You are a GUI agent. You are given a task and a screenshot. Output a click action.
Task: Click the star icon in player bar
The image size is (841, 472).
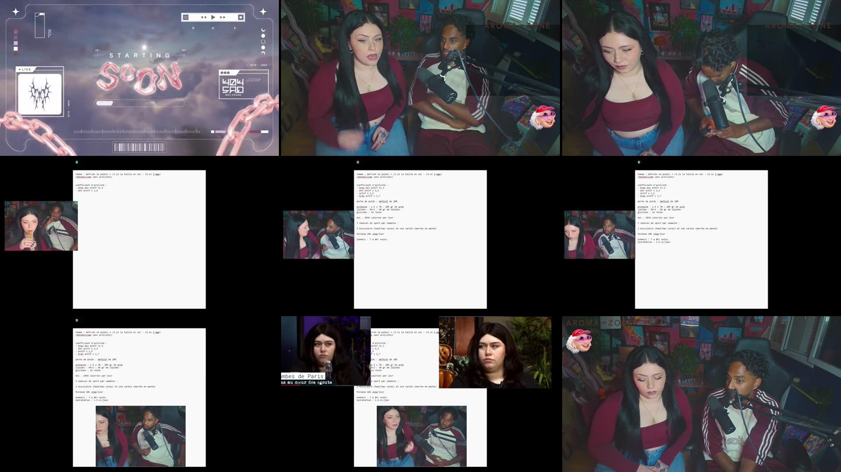(x=241, y=17)
